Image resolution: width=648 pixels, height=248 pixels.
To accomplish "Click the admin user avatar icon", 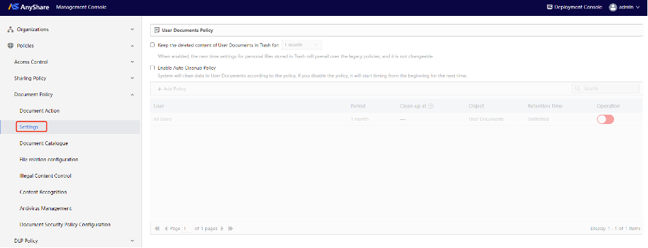I will pyautogui.click(x=613, y=7).
